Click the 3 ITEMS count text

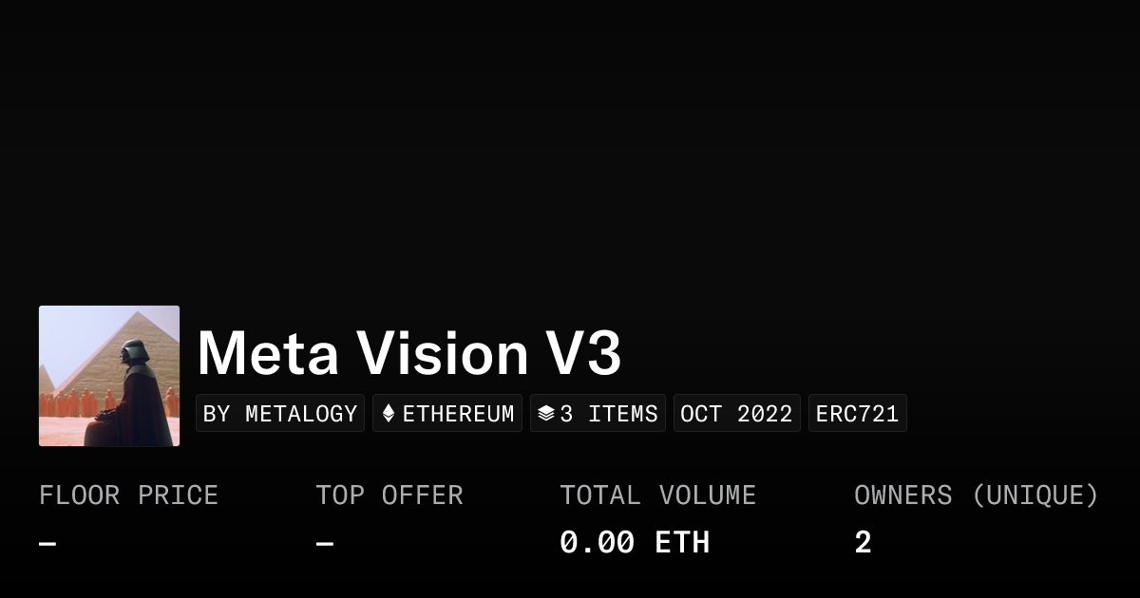(x=609, y=414)
